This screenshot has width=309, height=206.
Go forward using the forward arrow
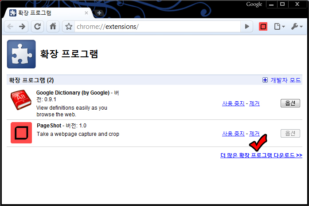[22, 27]
